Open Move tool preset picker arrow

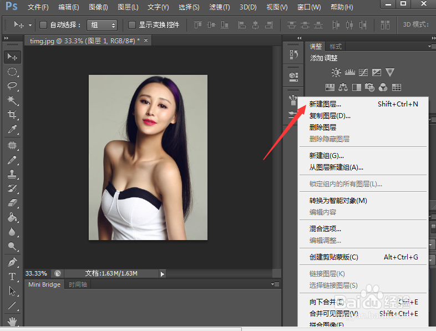point(30,26)
